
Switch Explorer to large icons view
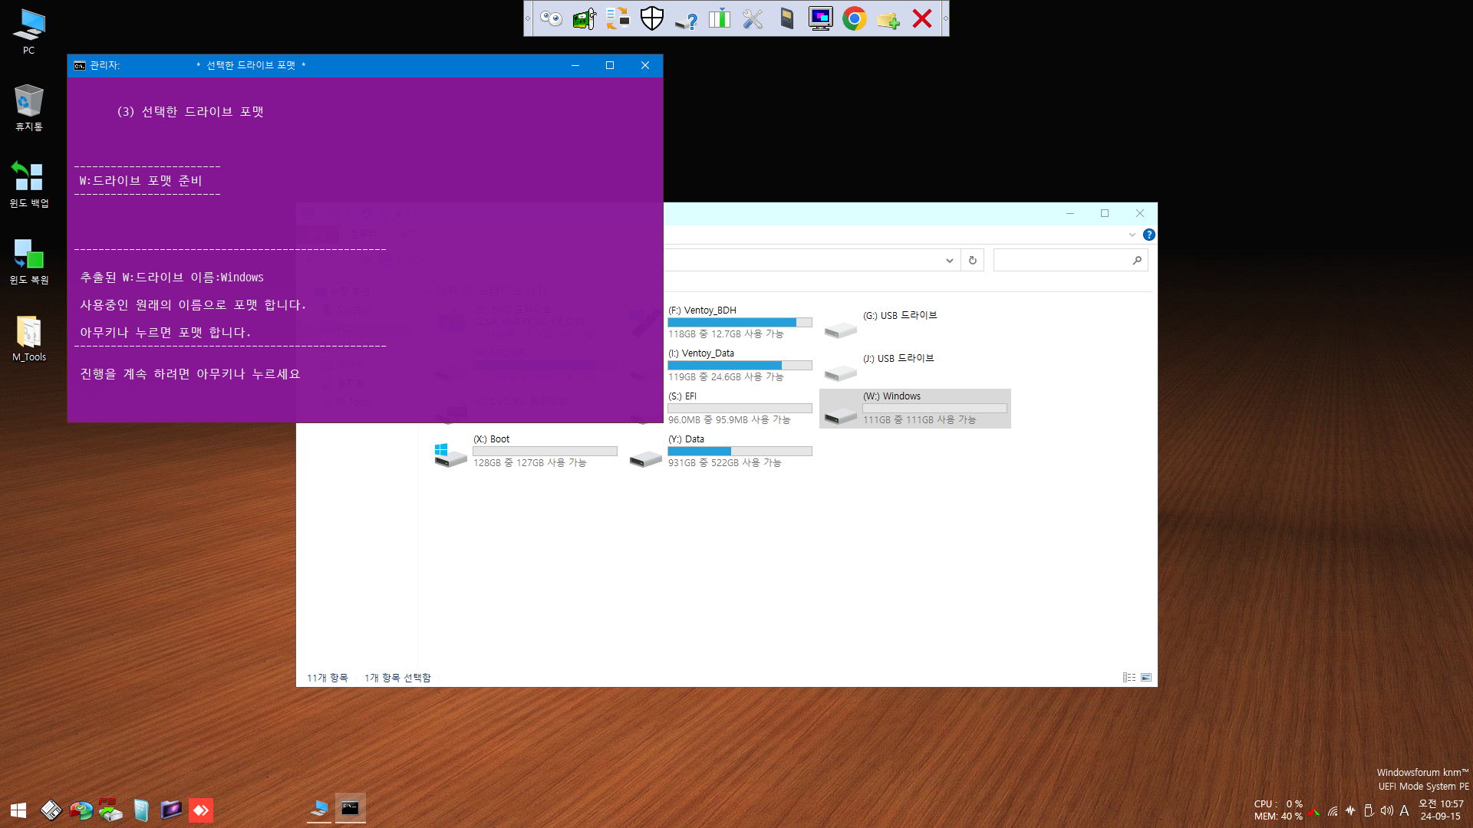[1146, 678]
